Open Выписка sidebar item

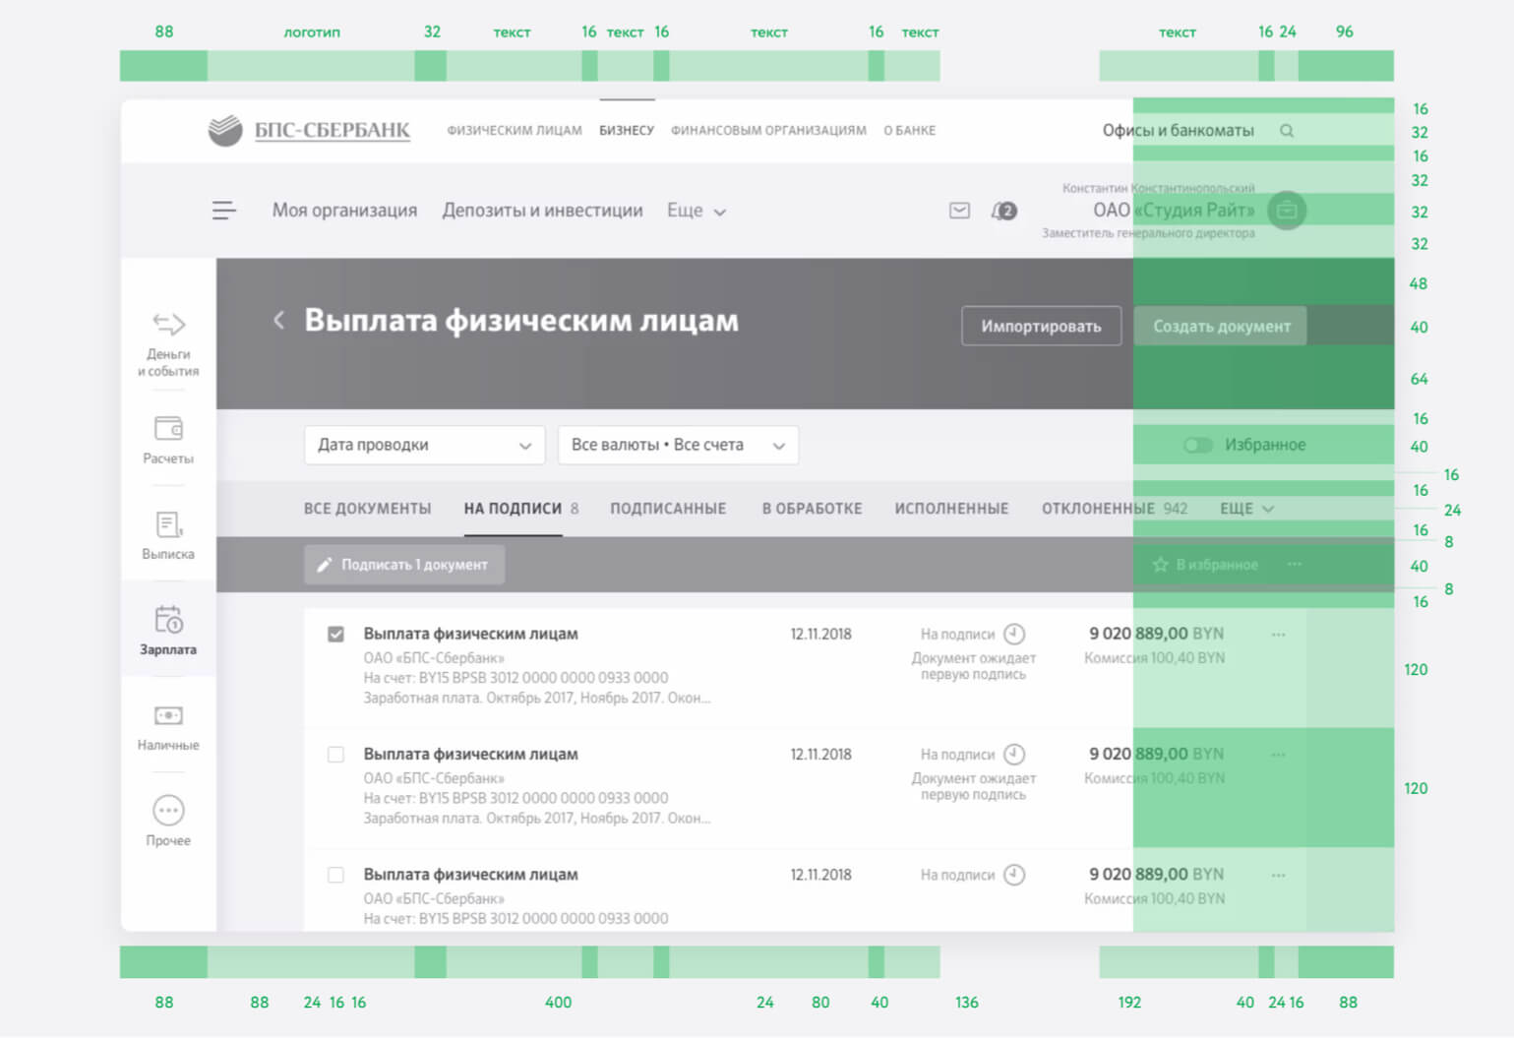pos(168,535)
